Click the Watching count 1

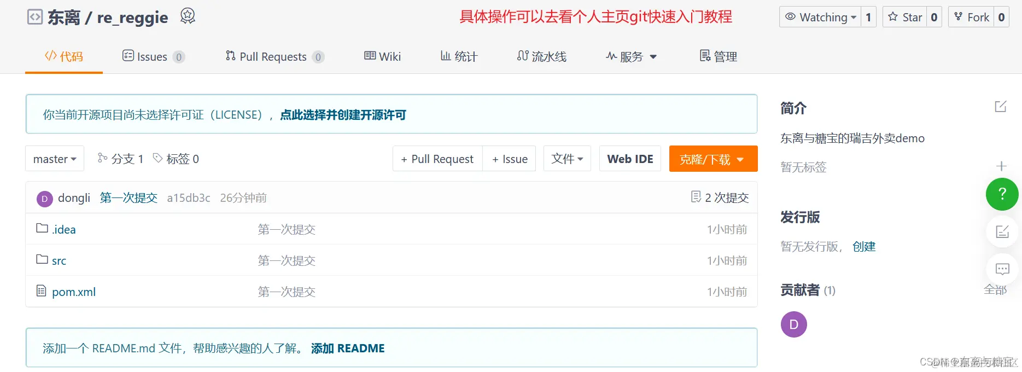click(868, 17)
